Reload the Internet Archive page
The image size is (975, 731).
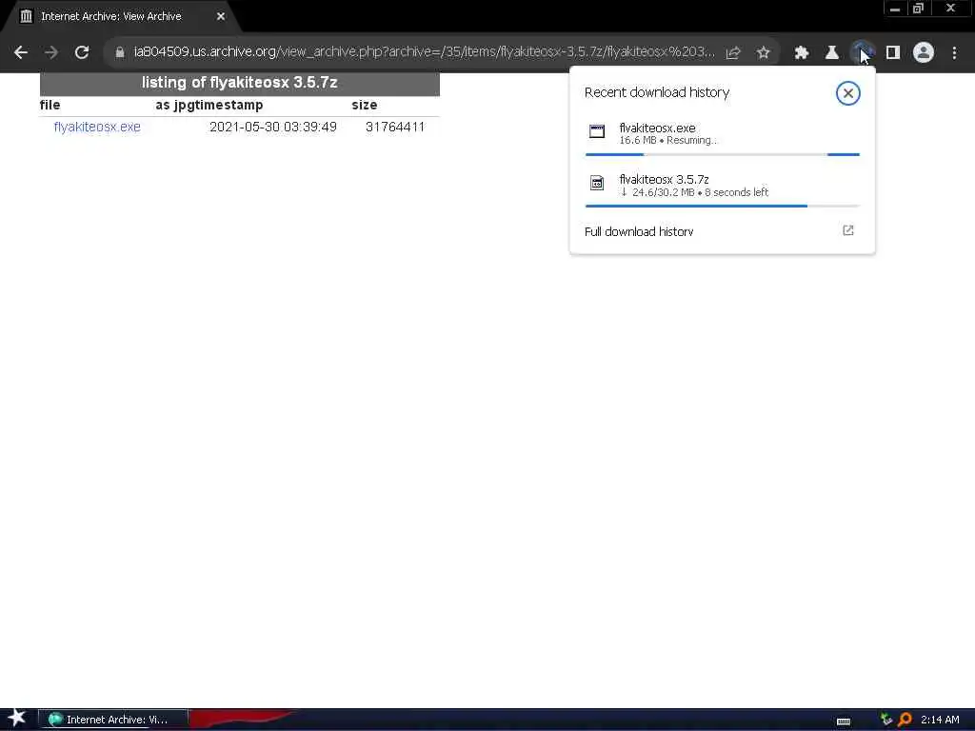point(82,53)
